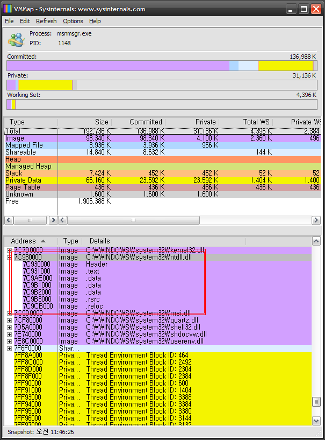The image size is (325, 440).
Task: Click the Working Set bar purple segment
Action: click(9, 104)
